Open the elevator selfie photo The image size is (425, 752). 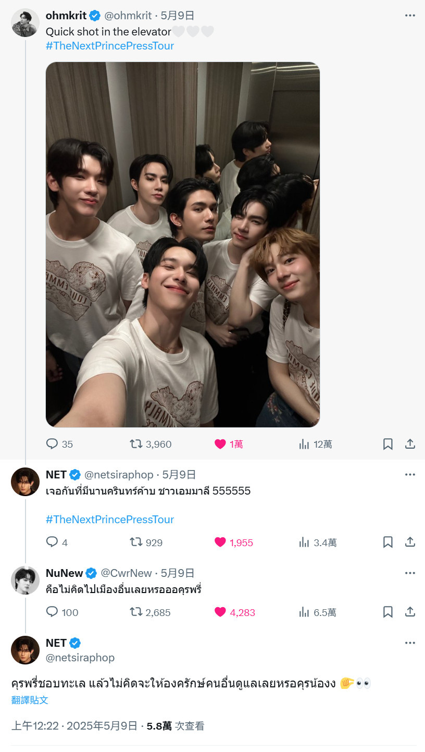(183, 244)
